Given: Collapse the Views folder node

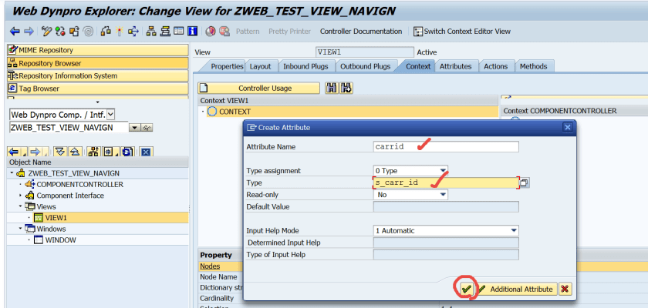Looking at the screenshot, I should coord(20,206).
